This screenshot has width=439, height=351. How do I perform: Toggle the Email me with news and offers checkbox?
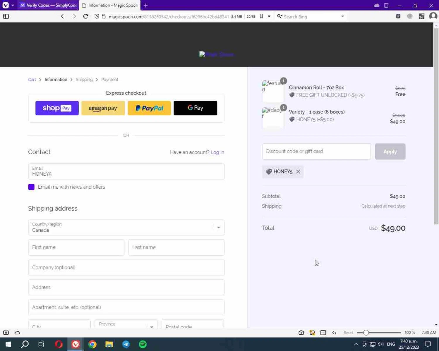point(31,187)
